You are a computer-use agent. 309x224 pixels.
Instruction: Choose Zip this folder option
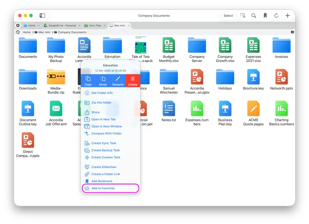(101, 103)
